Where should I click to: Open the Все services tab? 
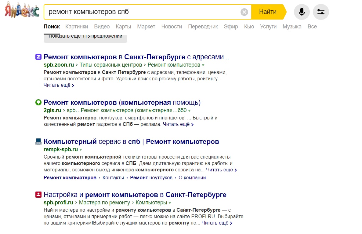tap(312, 27)
